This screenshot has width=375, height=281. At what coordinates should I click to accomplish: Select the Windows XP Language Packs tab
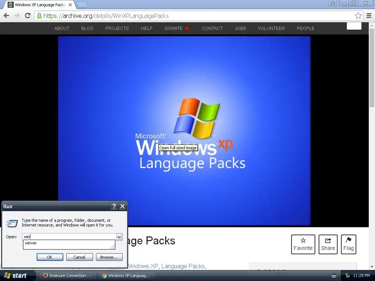[40, 4]
